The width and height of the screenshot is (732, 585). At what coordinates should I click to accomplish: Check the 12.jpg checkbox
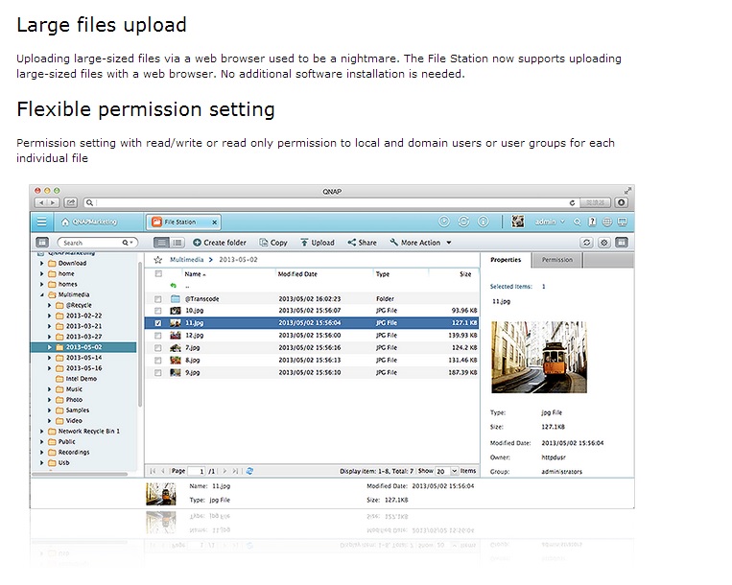coord(157,336)
